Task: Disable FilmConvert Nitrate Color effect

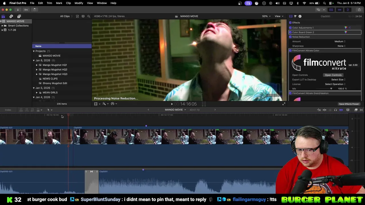Action: click(290, 50)
